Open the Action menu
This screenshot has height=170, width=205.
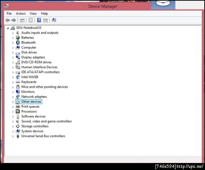point(20,13)
